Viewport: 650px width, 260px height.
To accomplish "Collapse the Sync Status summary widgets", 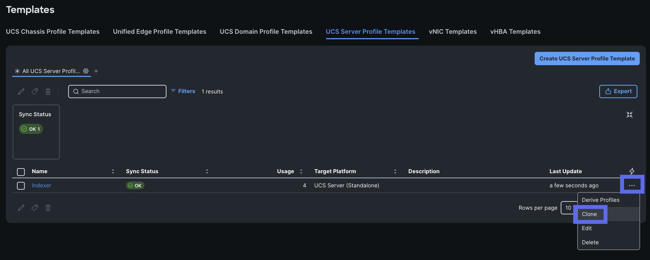I will click(x=629, y=115).
